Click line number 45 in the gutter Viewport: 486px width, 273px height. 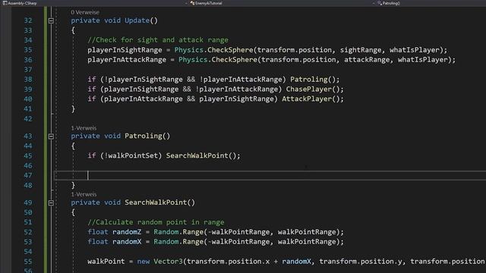click(28, 155)
